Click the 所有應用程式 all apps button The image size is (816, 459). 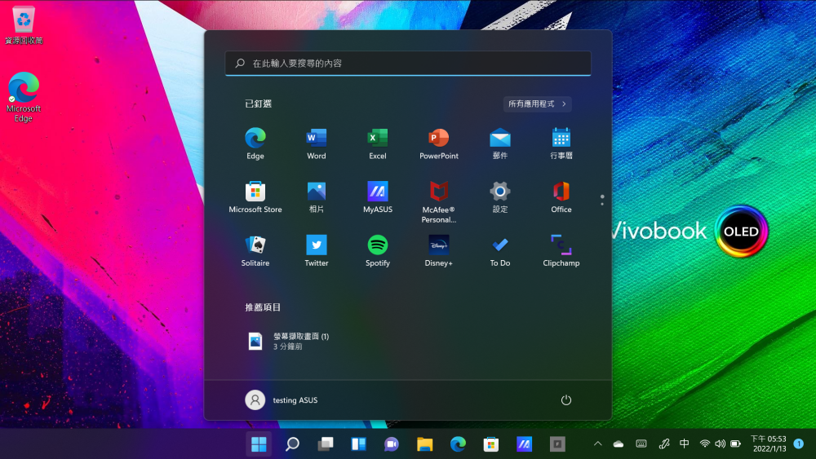[x=537, y=104]
